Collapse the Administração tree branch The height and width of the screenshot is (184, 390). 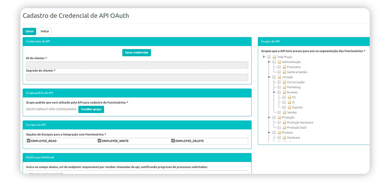(x=269, y=62)
